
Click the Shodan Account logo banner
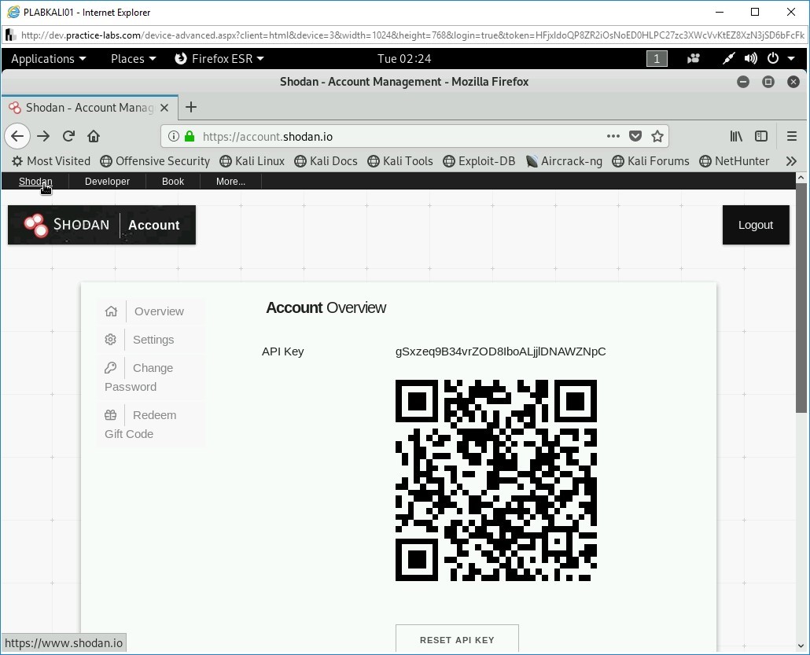(x=101, y=225)
